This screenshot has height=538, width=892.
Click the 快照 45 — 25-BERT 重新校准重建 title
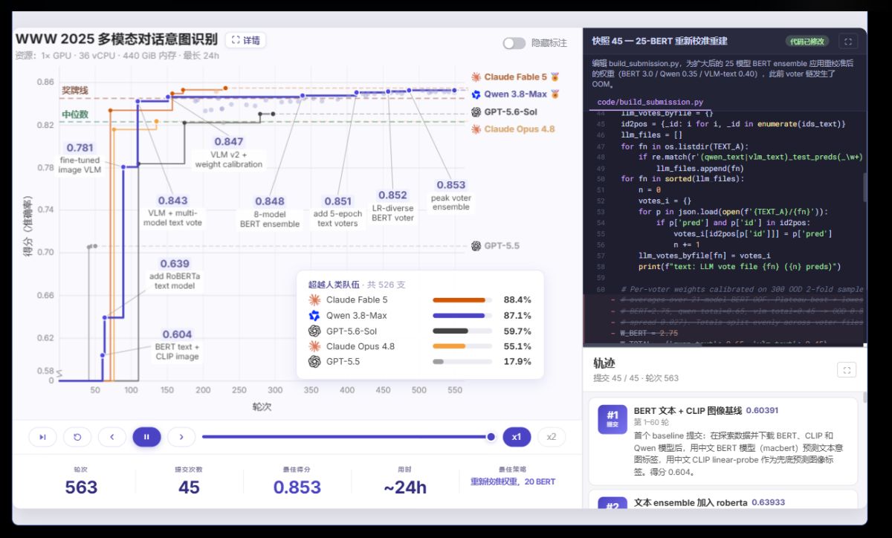659,41
